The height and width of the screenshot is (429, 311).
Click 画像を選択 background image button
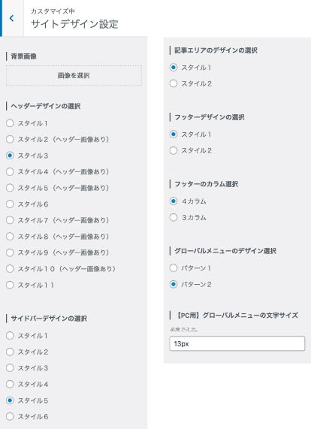(74, 76)
